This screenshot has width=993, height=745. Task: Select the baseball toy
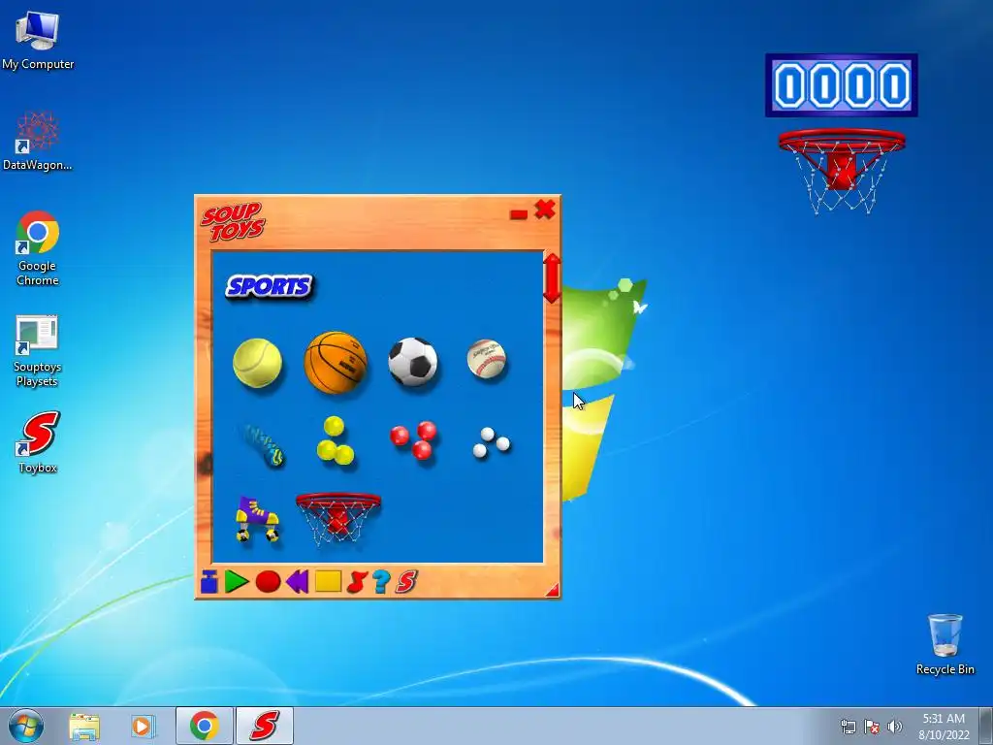[x=487, y=359]
